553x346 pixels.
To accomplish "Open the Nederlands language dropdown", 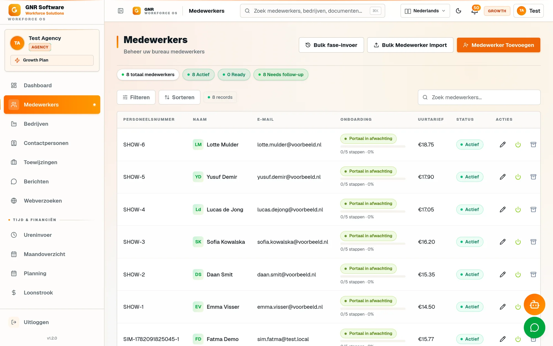I will 425,11.
